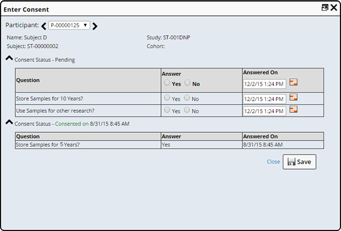Open calendar icon for Store Samples 10 Years row
Screen dimensions: 341x231
pos(293,97)
